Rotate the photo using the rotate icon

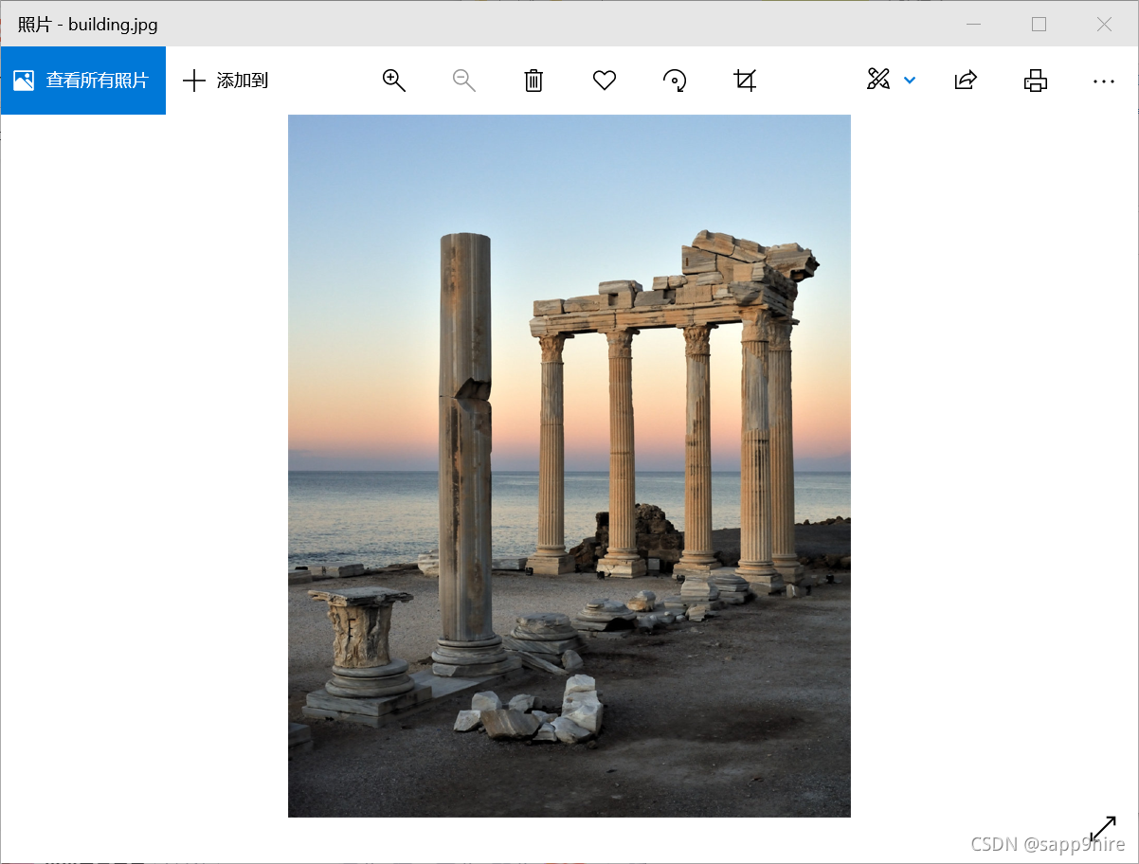pyautogui.click(x=675, y=81)
